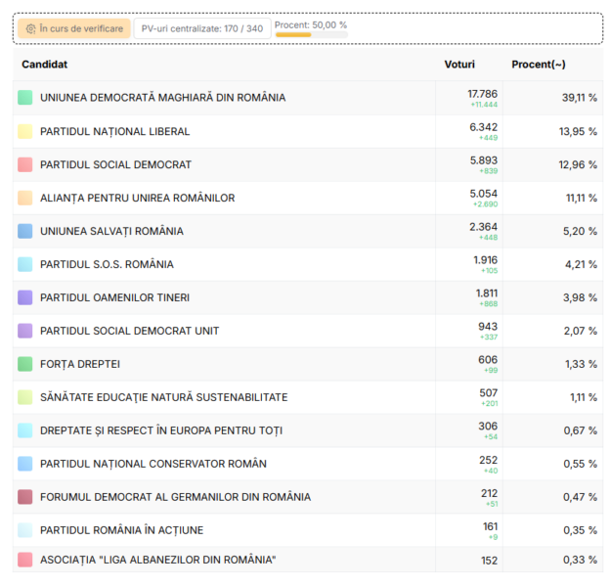
Task: Click the green swatch for Forța Dreptei
Action: pyautogui.click(x=25, y=364)
